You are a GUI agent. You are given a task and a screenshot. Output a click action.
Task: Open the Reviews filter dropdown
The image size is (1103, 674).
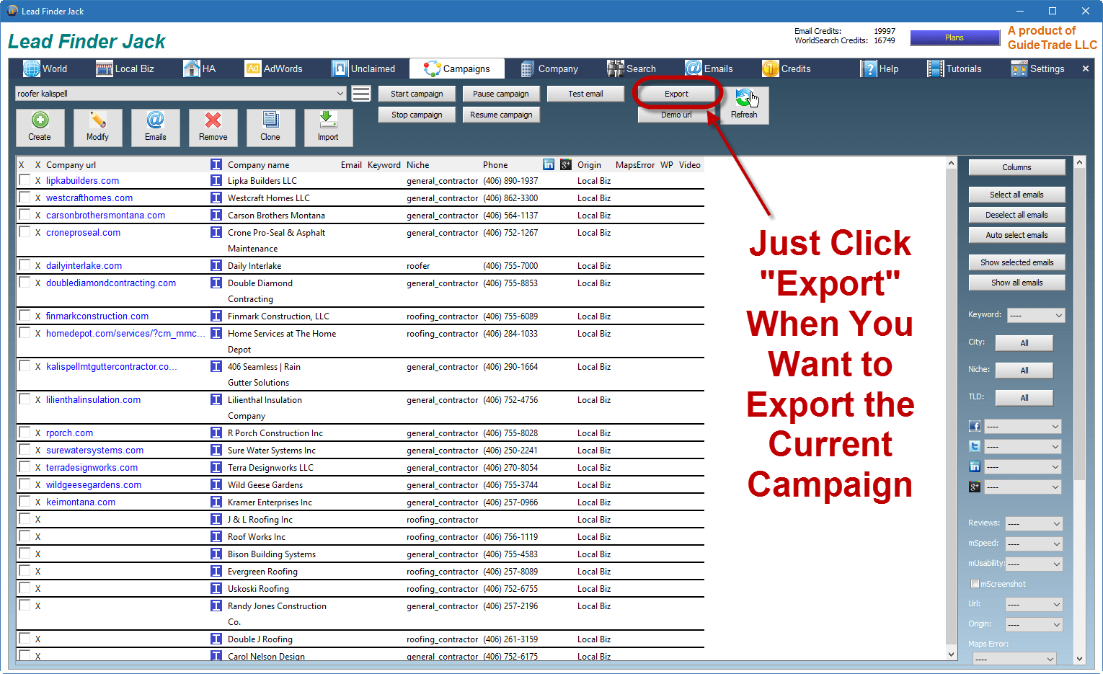[x=1034, y=523]
